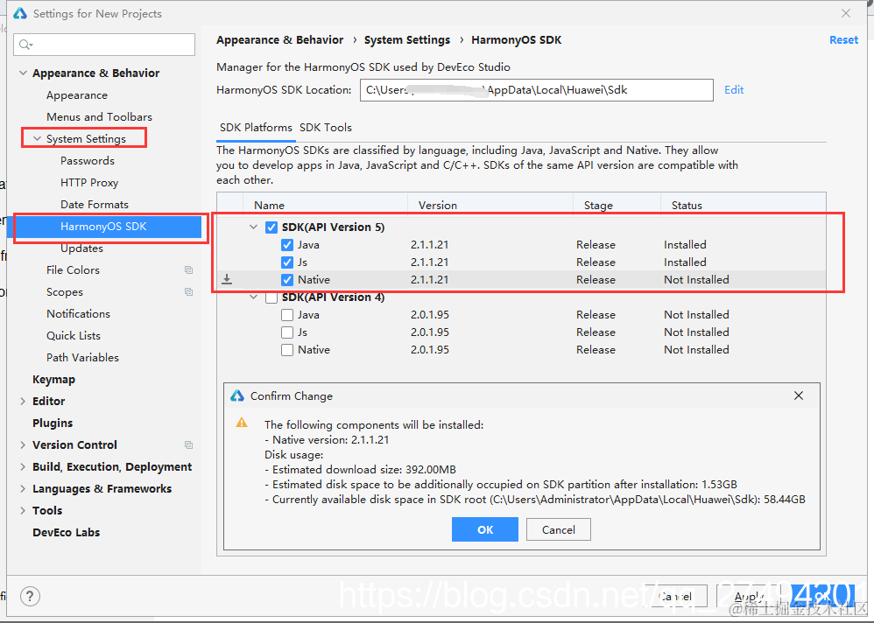Viewport: 874px width, 623px height.
Task: Click the Settings window Cancel button
Action: coord(675,596)
